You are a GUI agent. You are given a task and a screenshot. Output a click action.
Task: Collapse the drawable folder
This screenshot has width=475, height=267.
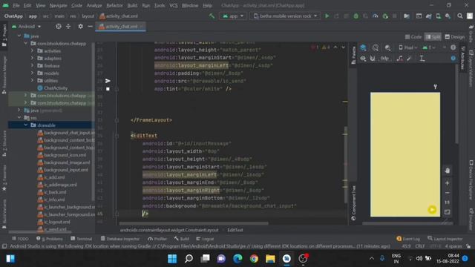26,125
